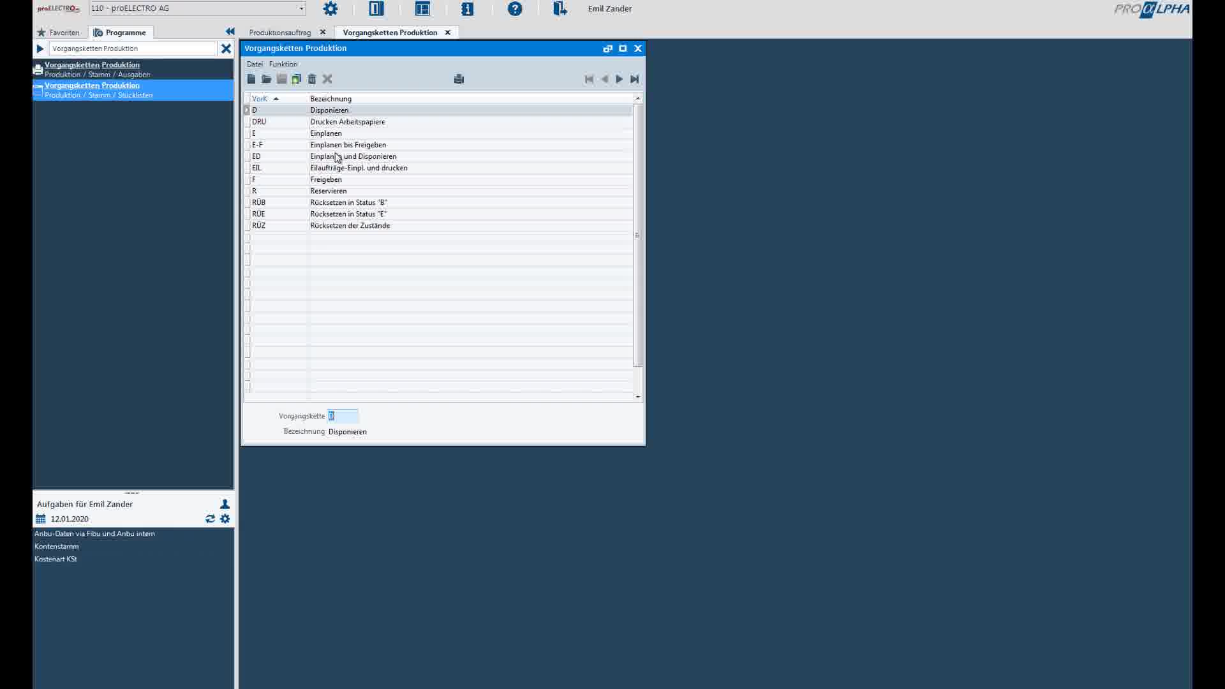Click the program search input field
Viewport: 1225px width, 689px height.
(x=134, y=48)
